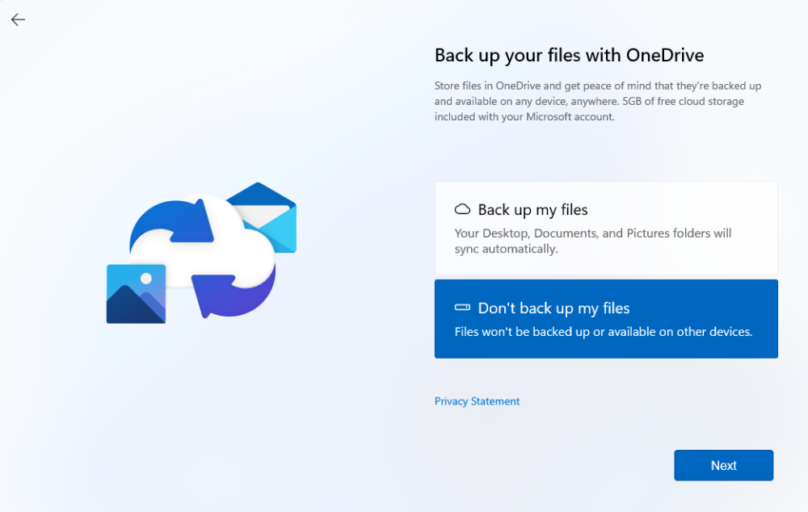Image resolution: width=808 pixels, height=512 pixels.
Task: Choose the Back up my files option
Action: tap(606, 228)
